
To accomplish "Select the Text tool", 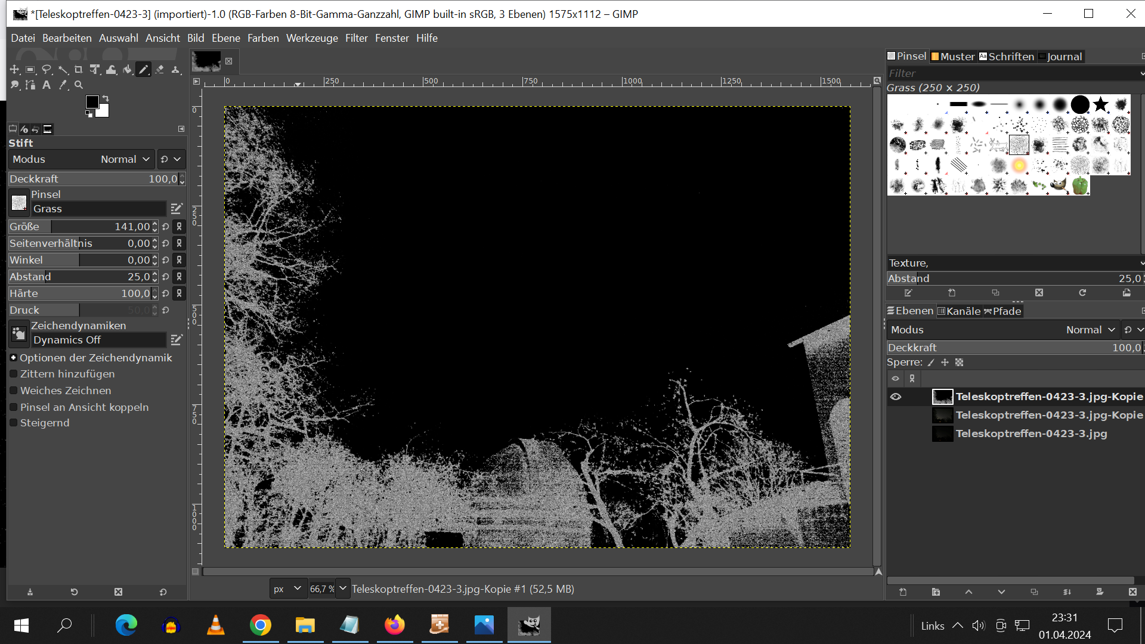I will coord(47,85).
